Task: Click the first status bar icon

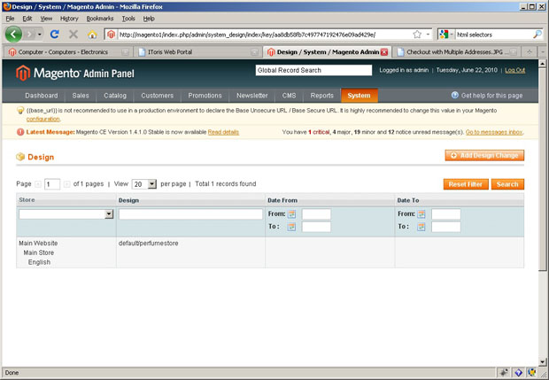Action: pyautogui.click(x=505, y=373)
